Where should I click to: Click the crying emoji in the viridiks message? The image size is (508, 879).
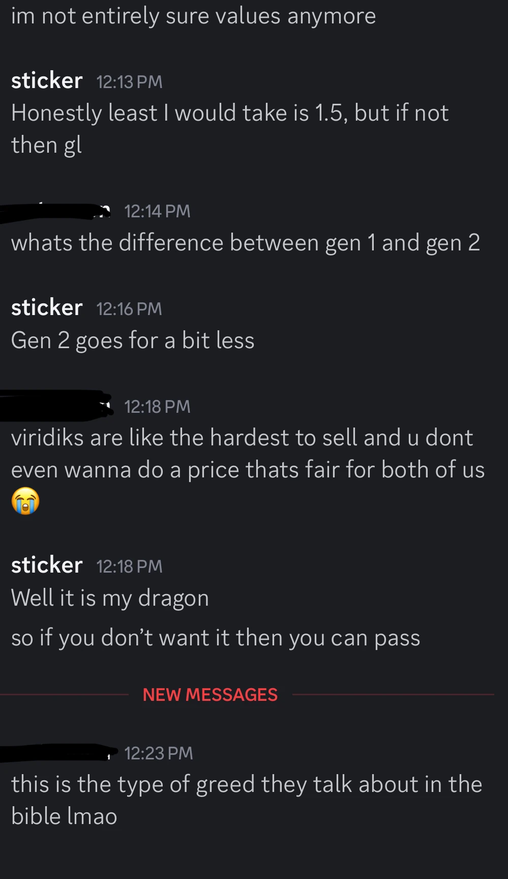point(25,501)
